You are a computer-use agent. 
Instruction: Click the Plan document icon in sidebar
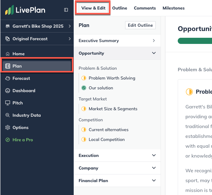click(x=8, y=66)
